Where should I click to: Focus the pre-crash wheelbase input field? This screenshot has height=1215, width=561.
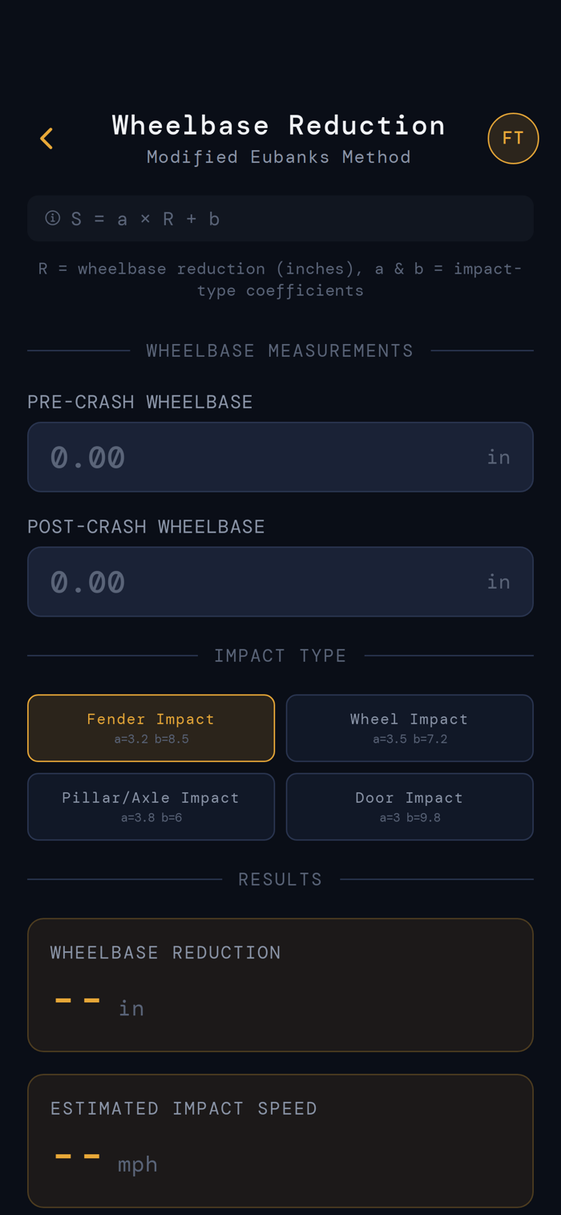pos(264,457)
